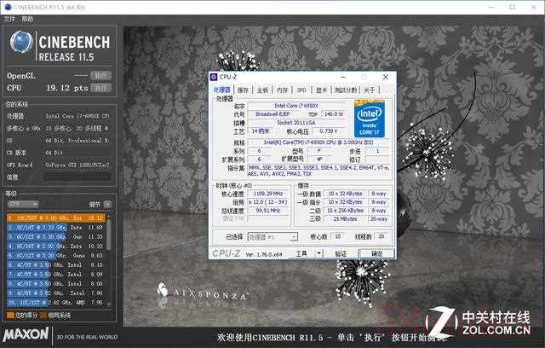This screenshot has width=545, height=348.
Task: Click the x 12.0 (12 - 34) multiplier value
Action: click(x=268, y=202)
